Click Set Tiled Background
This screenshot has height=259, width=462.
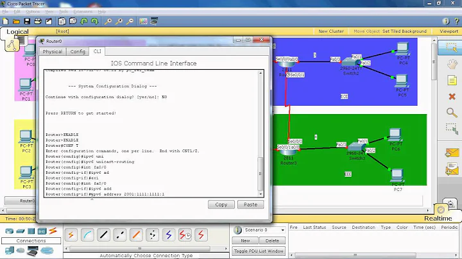coord(404,31)
